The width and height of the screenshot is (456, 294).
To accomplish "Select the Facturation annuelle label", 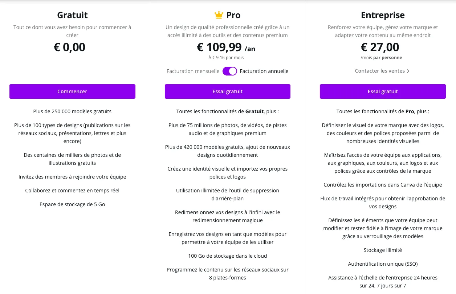I will point(264,71).
